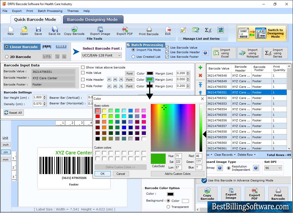293x213 pixels.
Task: Click Import using Notepad
Action: coord(249,53)
